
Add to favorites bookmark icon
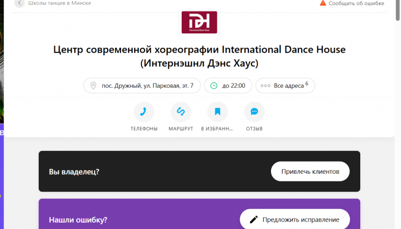pos(217,112)
